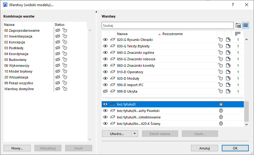Image resolution: width=254 pixels, height=155 pixels.
Task: Click padlock of selected bez tytułu|0 layer
Action: coord(221,104)
